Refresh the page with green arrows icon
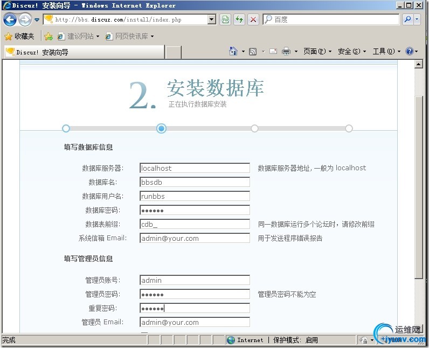Screen dimensions: 429x348 coord(239,19)
